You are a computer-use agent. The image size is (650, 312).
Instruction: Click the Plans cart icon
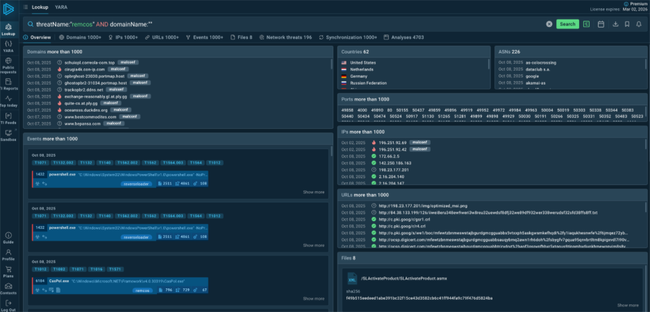point(8,269)
